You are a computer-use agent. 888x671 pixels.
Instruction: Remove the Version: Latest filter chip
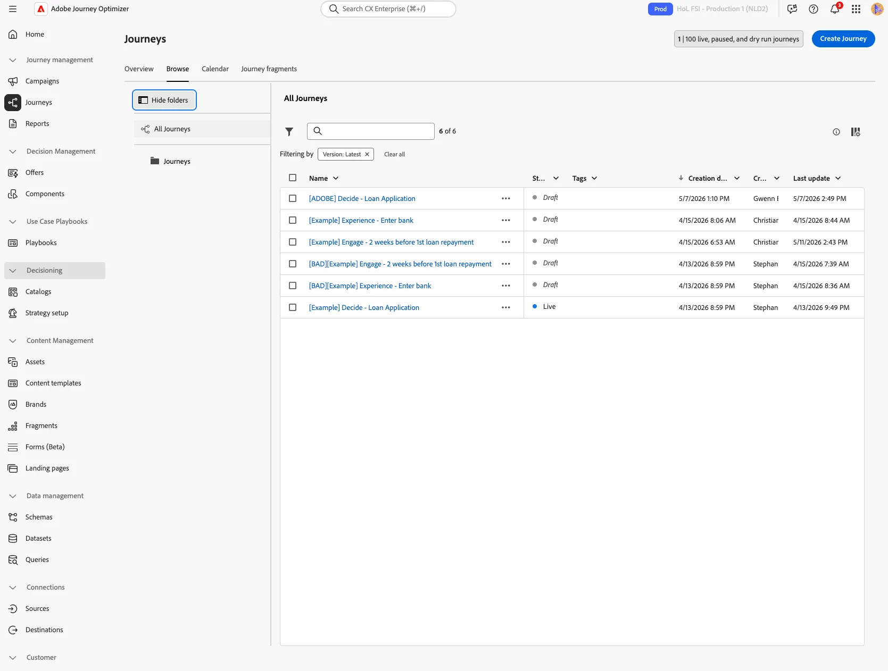367,154
